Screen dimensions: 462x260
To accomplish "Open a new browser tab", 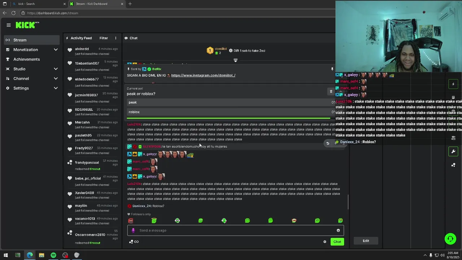I will click(x=130, y=4).
